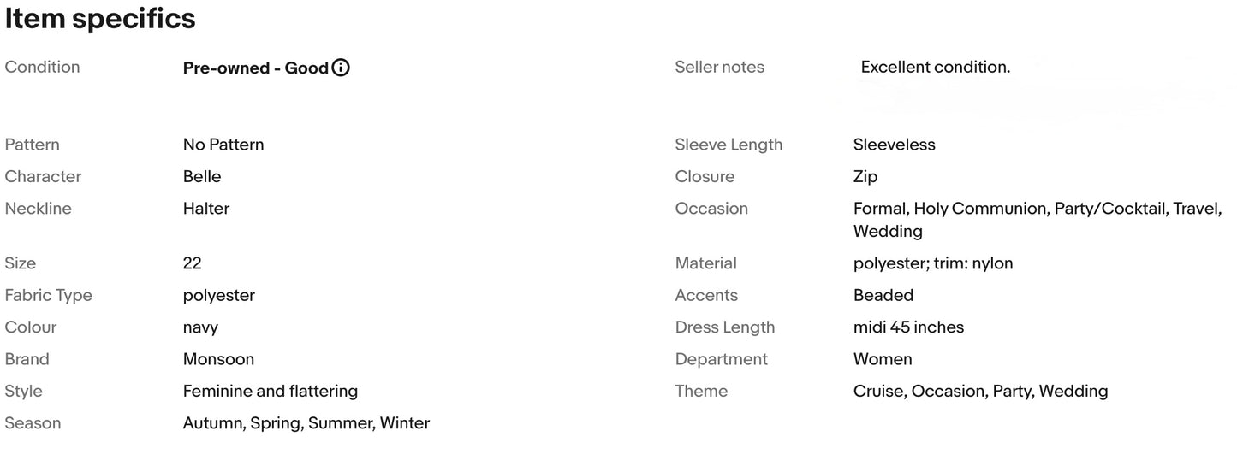1237x472 pixels.
Task: Click the navy colour value
Action: coord(200,327)
